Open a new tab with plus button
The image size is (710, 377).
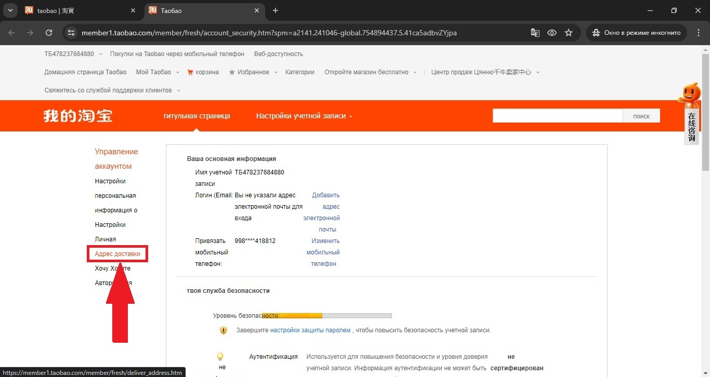click(x=275, y=10)
